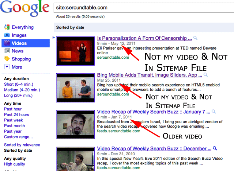Switch to Sorted by relevance
This screenshot has width=234, height=171.
[22, 145]
